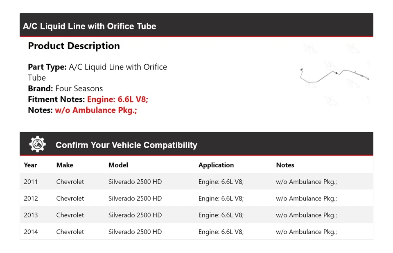Image resolution: width=393 pixels, height=253 pixels.
Task: Select the 2014 row year cell
Action: [x=31, y=232]
